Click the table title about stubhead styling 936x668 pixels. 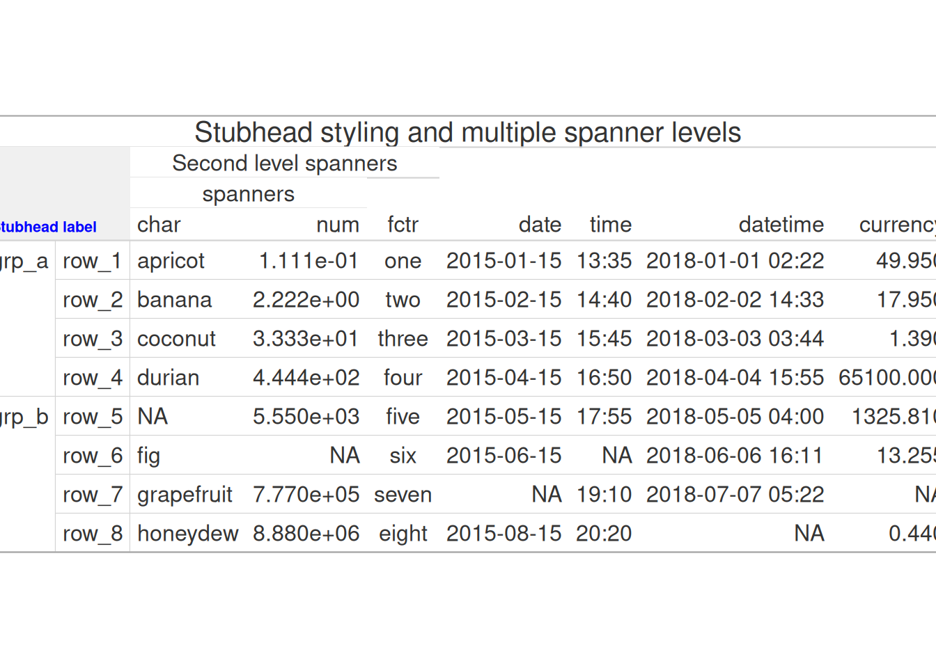click(467, 132)
